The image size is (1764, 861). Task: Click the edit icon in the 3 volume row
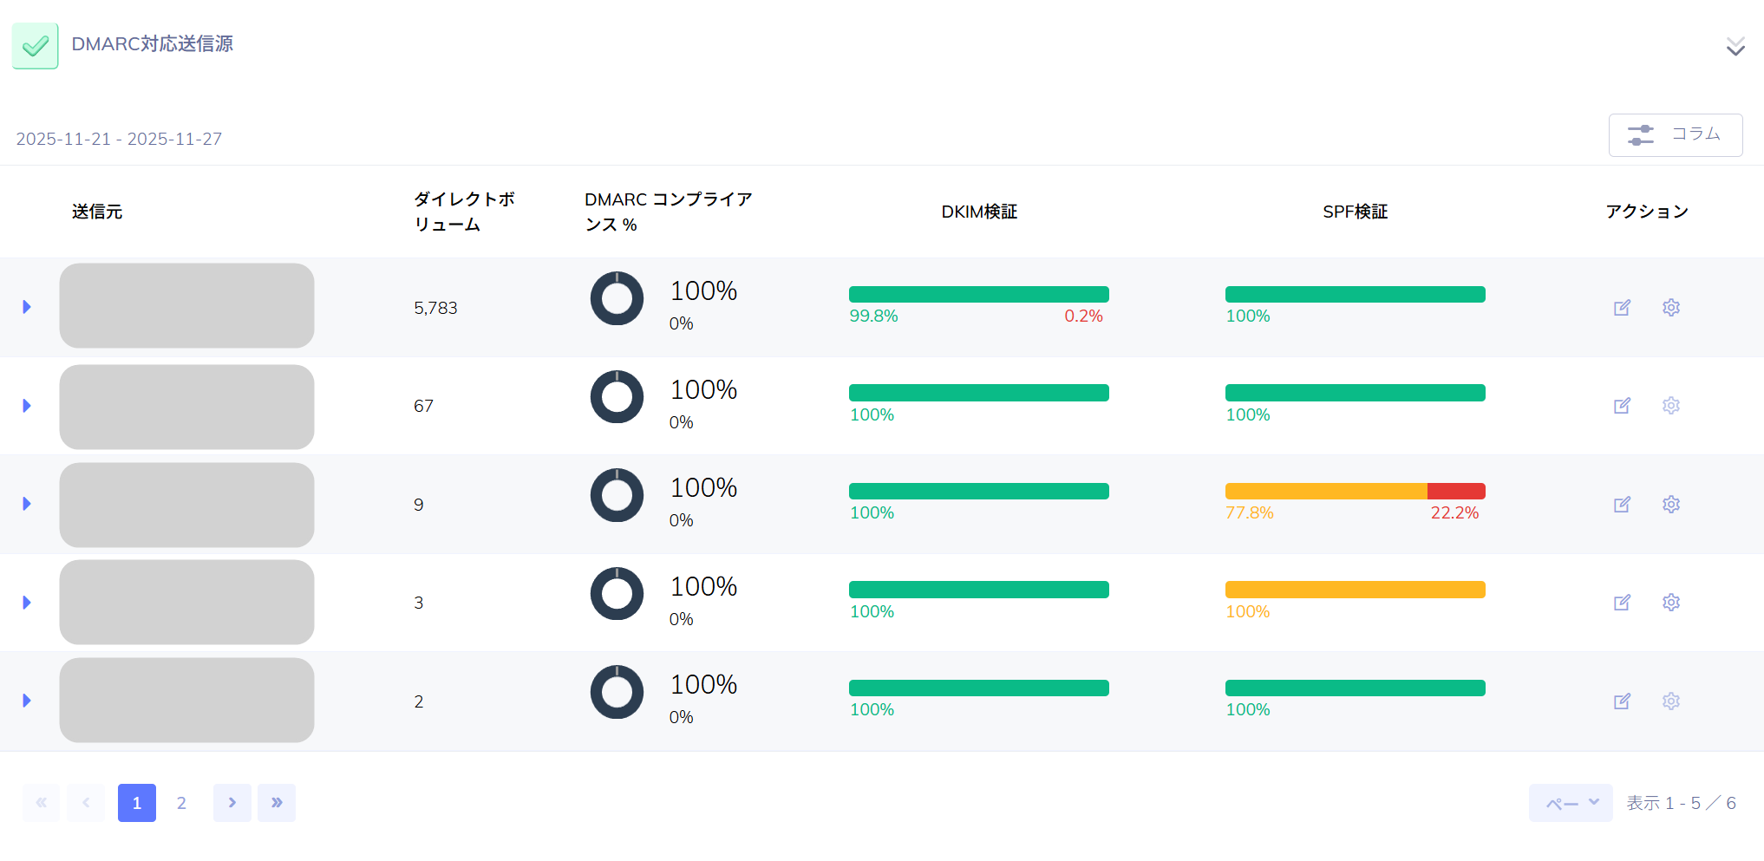[x=1622, y=603]
